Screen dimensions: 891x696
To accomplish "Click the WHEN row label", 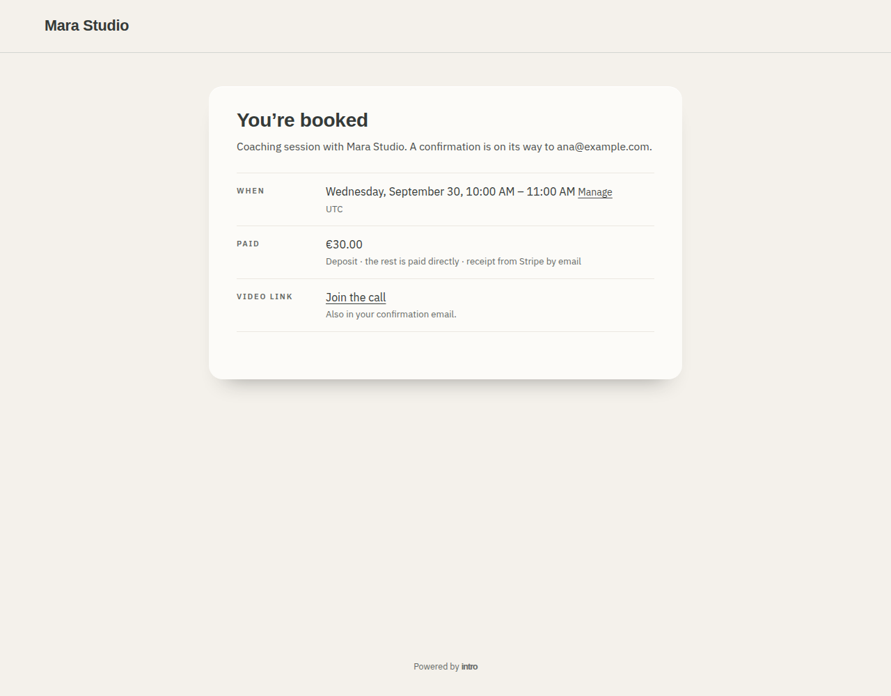I will [251, 191].
